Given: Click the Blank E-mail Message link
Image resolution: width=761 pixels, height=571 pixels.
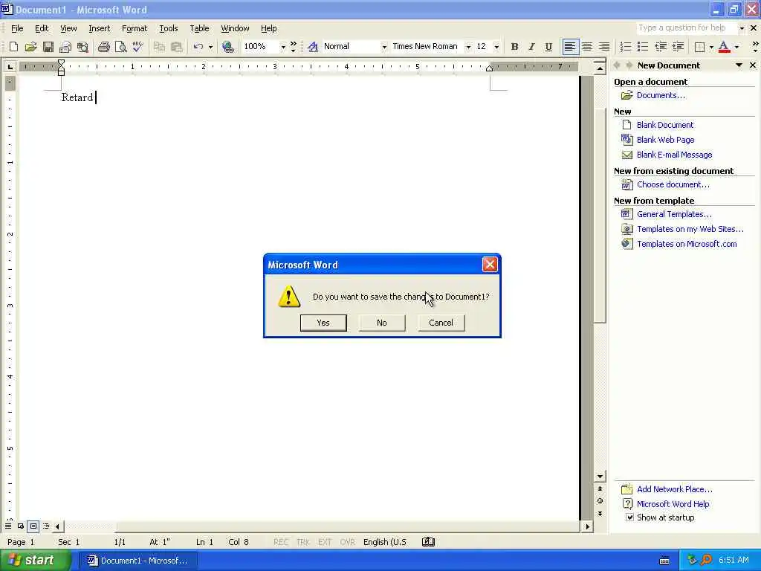Looking at the screenshot, I should click(x=674, y=155).
